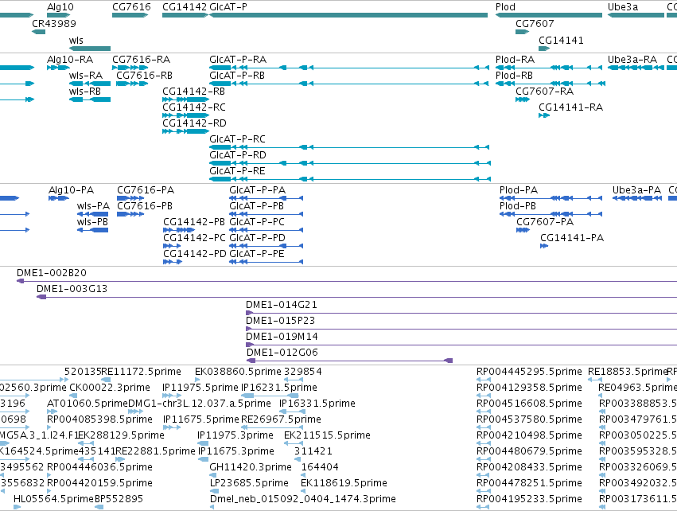The width and height of the screenshot is (677, 511).
Task: Click the wls-RB transcript label
Action: click(85, 92)
